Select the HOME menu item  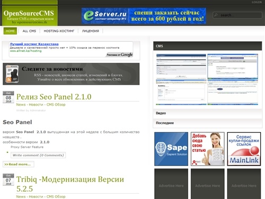tap(10, 31)
